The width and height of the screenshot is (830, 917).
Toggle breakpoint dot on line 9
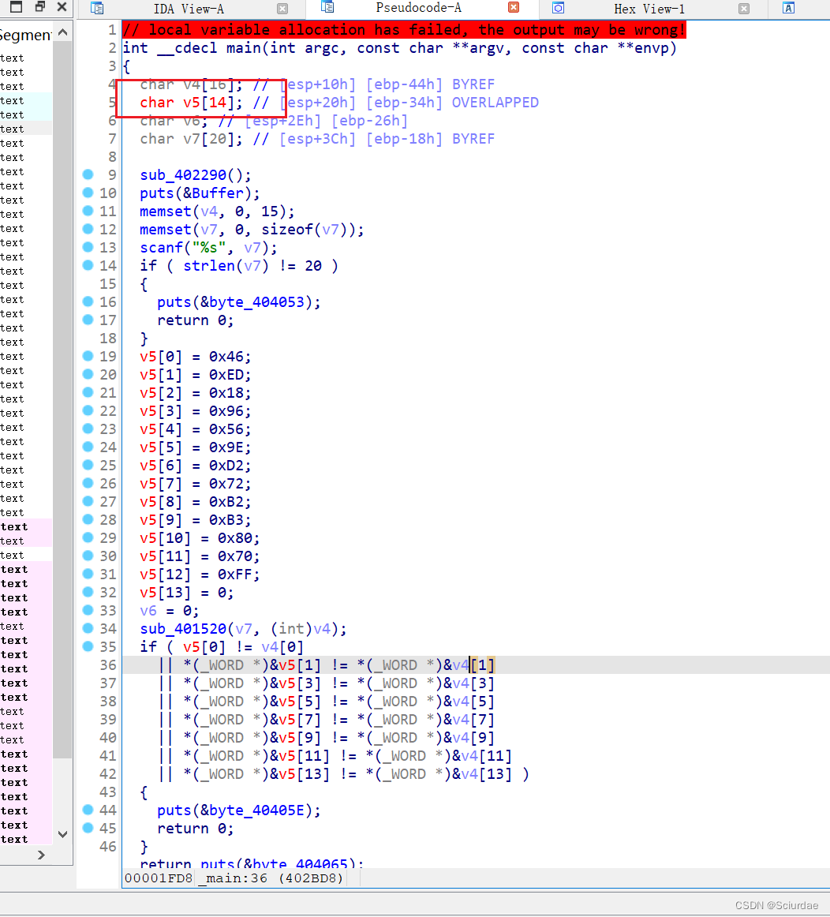(88, 174)
